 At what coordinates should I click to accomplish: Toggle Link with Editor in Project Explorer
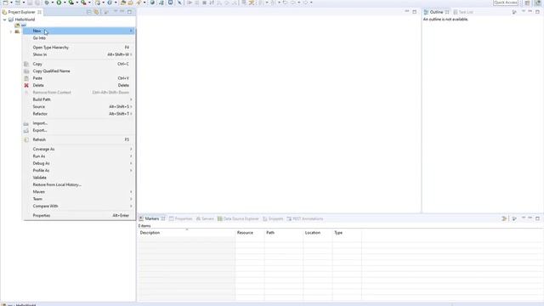pos(96,12)
